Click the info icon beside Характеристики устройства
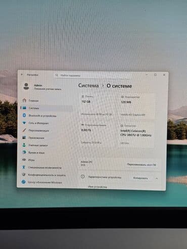Viewport: 187px width, 249px height. click(x=83, y=176)
